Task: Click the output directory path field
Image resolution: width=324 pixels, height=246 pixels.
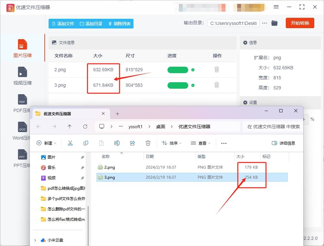Action: [x=233, y=23]
